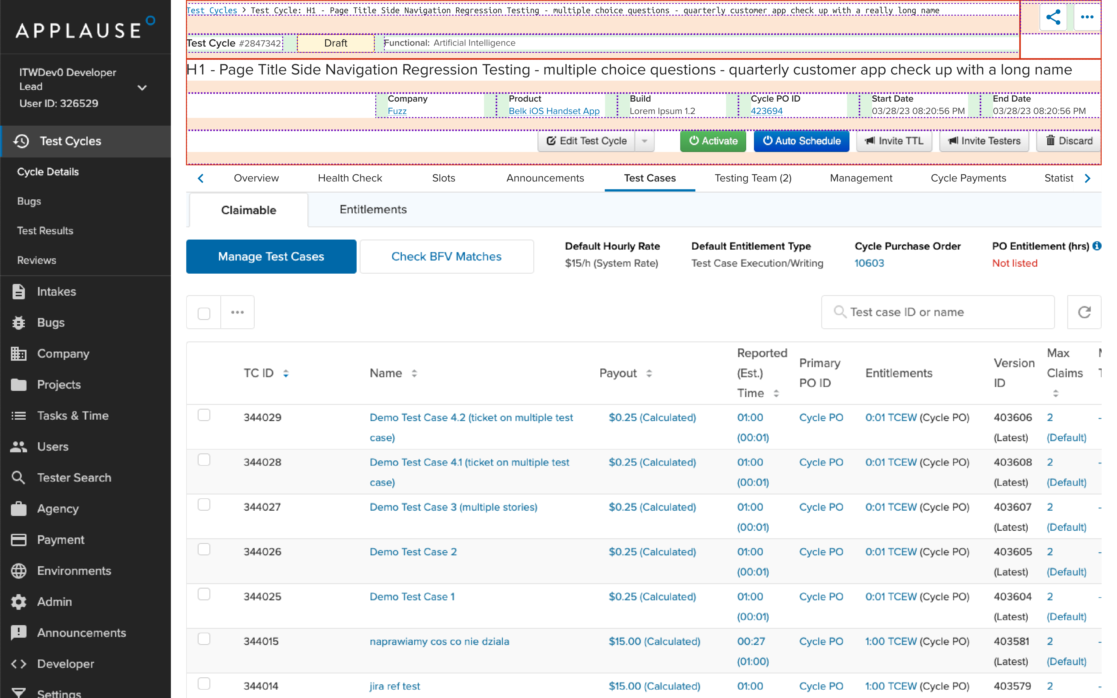Switch to the Entitlements sub-tab
The image size is (1117, 698).
(373, 209)
